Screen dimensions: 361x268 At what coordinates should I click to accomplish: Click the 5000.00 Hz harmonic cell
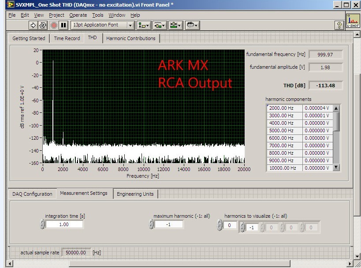pyautogui.click(x=285, y=130)
